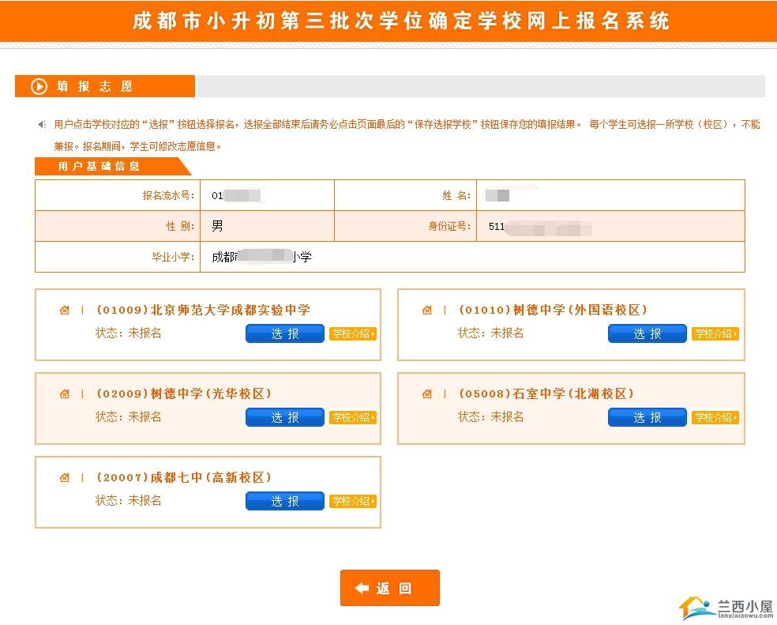Click house icon beside 树德中学(外国语校区)

point(427,310)
